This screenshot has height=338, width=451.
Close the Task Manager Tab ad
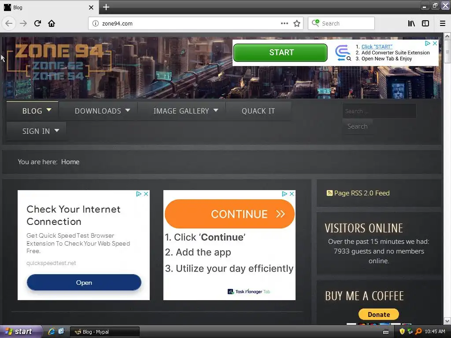click(292, 194)
